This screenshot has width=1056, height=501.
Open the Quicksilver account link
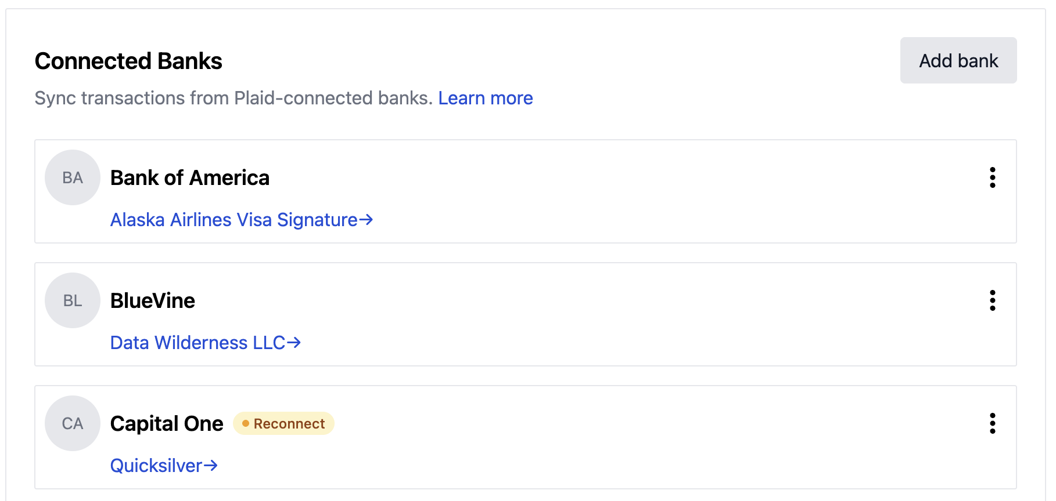(x=156, y=466)
